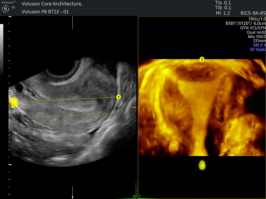The width and height of the screenshot is (266, 199).
Task: Click the GYN VCI/GYN preset text
Action: pos(251,28)
